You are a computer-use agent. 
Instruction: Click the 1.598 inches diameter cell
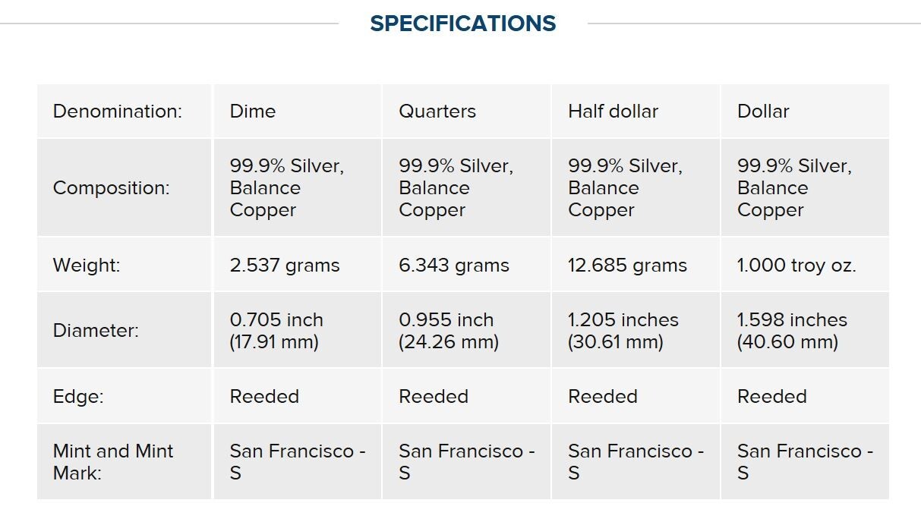pyautogui.click(x=792, y=331)
